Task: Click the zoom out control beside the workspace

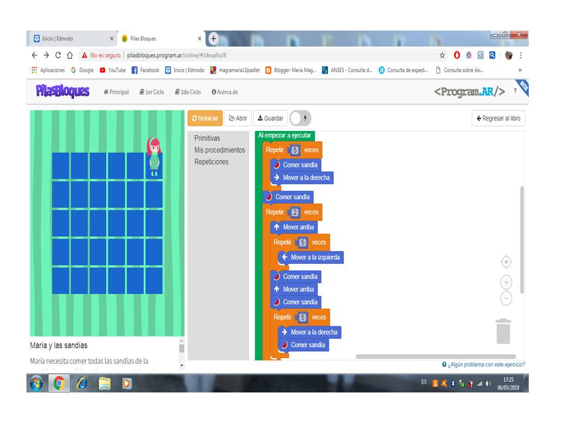Action: tap(506, 298)
